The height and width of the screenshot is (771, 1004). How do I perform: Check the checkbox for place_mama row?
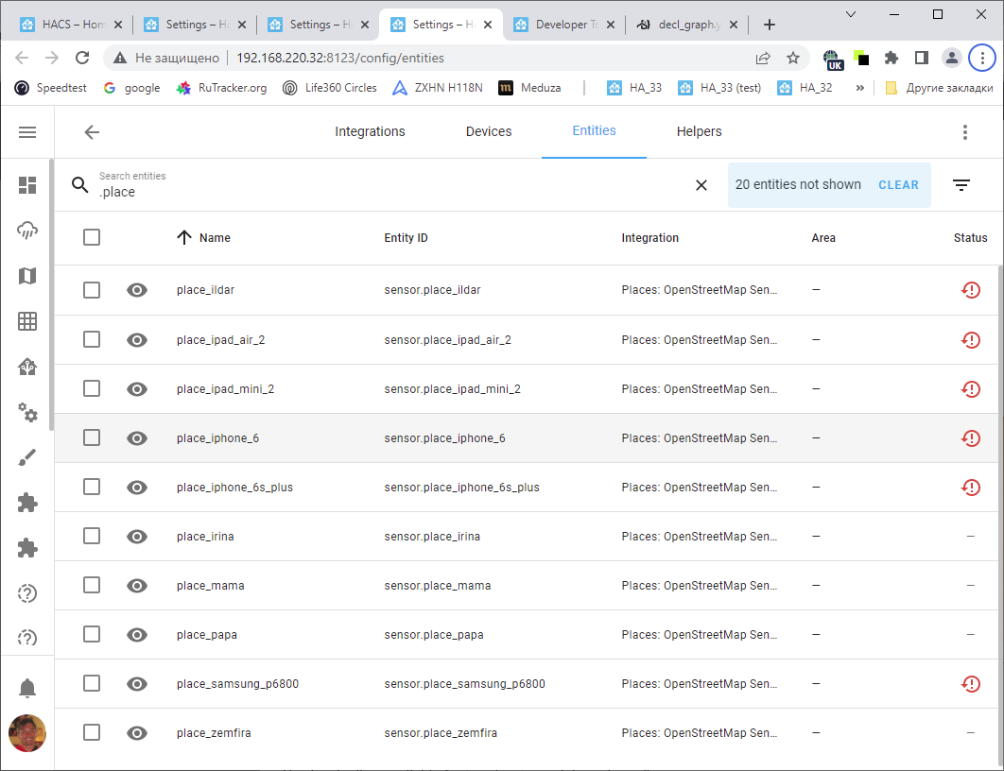(92, 585)
